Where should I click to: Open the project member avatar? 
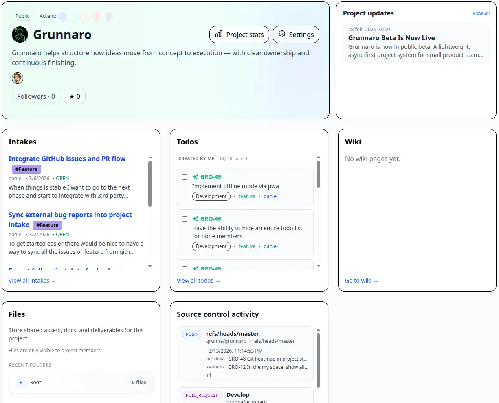(x=18, y=78)
